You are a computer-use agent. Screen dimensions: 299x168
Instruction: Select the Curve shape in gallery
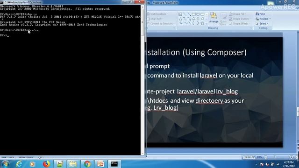tap(189, 23)
